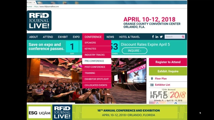Viewport: 214px width, 120px height.
Task: Click the Inquire discount button
Action: [134, 51]
